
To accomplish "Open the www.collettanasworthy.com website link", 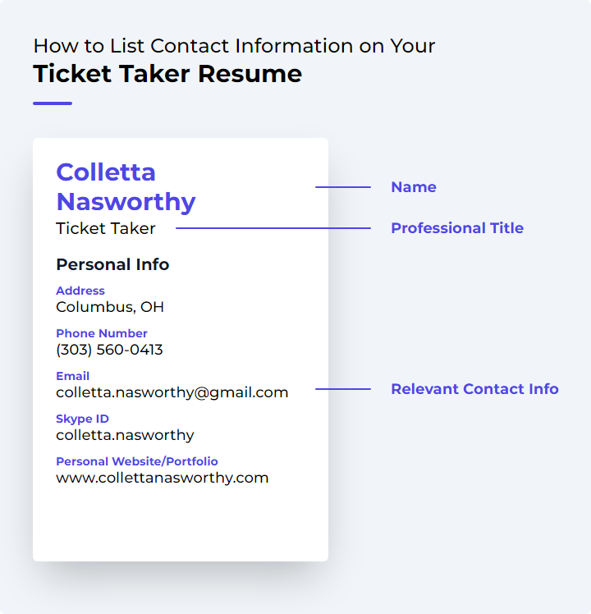I will pyautogui.click(x=163, y=478).
